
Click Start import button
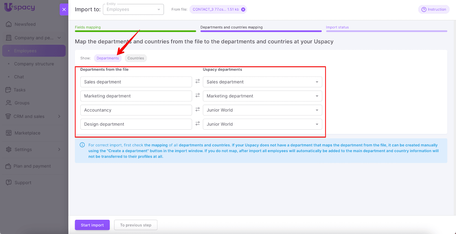[92, 225]
